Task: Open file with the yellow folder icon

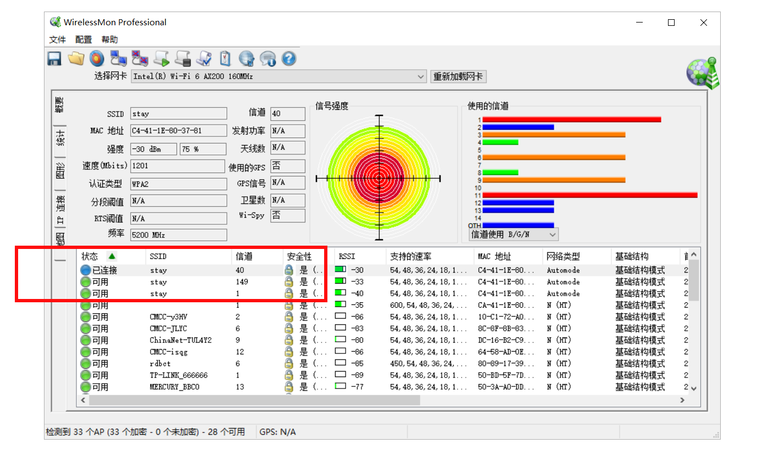Action: [x=75, y=58]
